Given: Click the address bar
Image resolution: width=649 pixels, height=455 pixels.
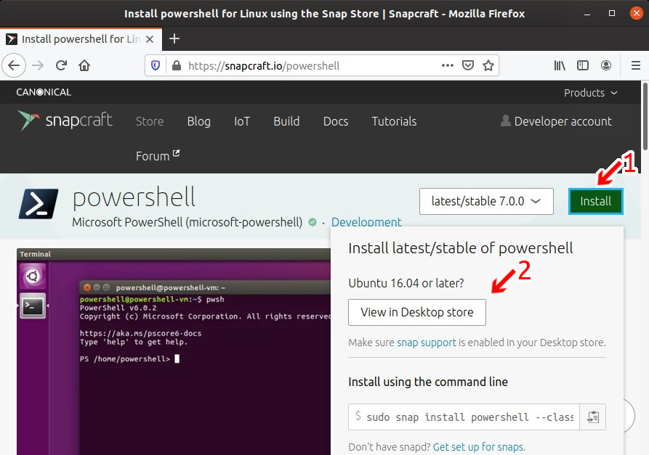Looking at the screenshot, I should (x=291, y=65).
